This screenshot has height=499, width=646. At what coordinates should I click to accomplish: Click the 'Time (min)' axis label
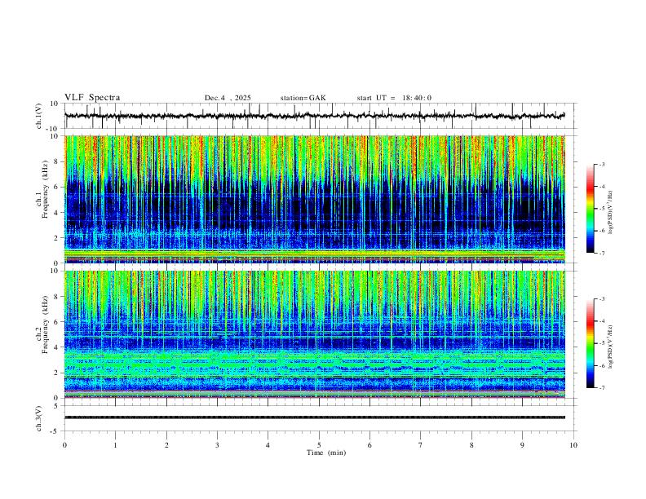click(x=326, y=453)
